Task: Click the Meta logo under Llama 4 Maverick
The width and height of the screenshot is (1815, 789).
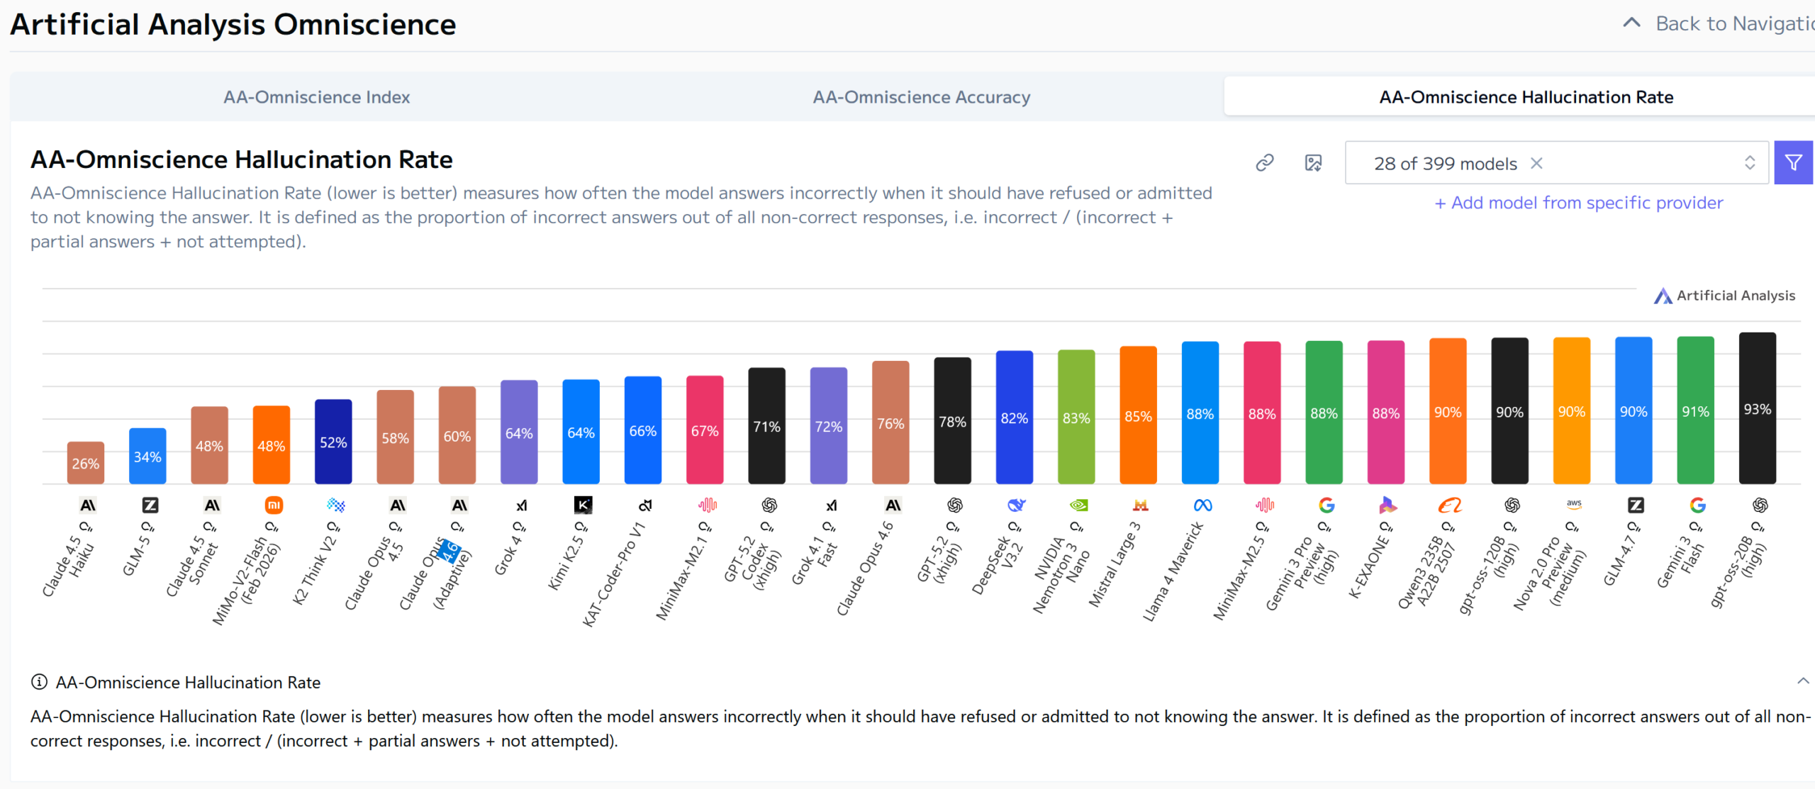Action: (x=1202, y=505)
